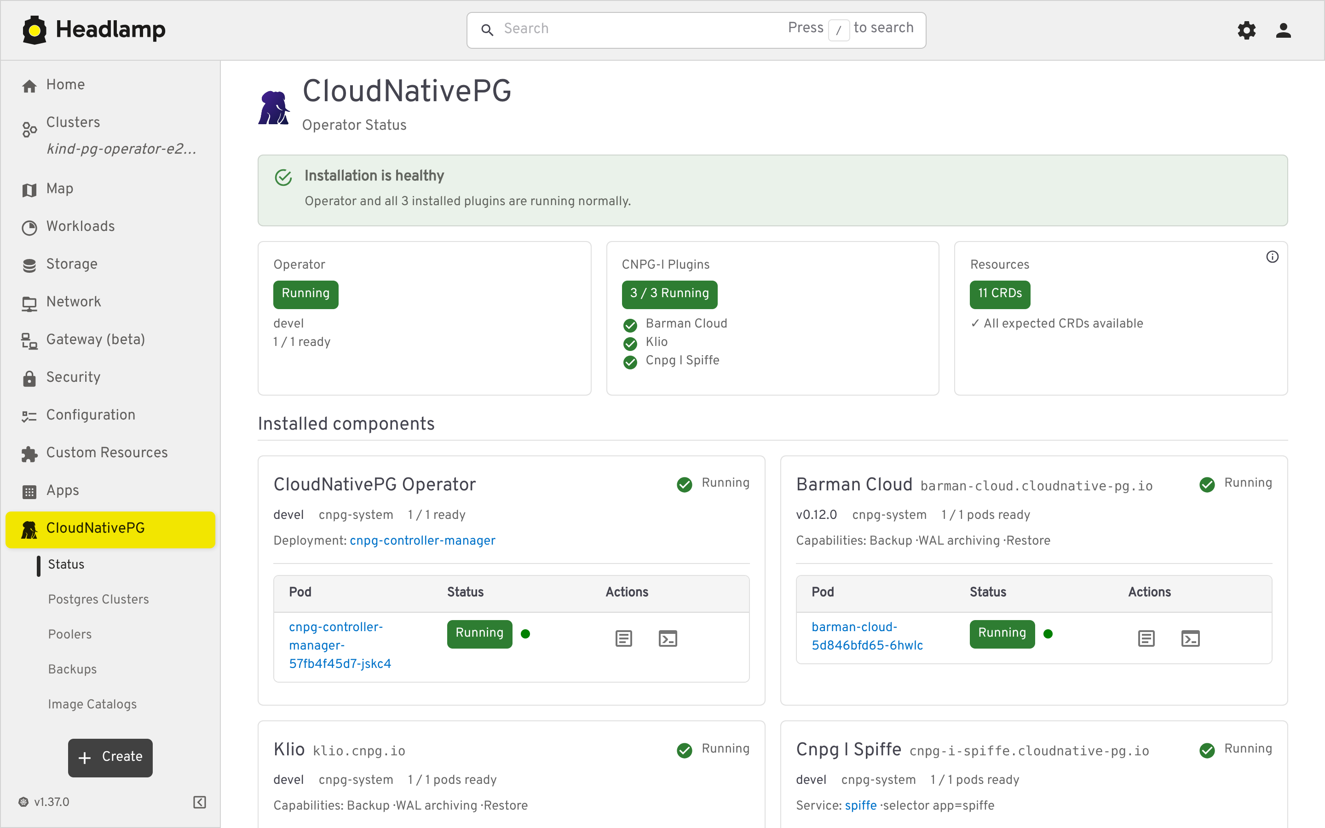The image size is (1325, 828).
Task: Collapse the sidebar using bottom icon
Action: [199, 802]
